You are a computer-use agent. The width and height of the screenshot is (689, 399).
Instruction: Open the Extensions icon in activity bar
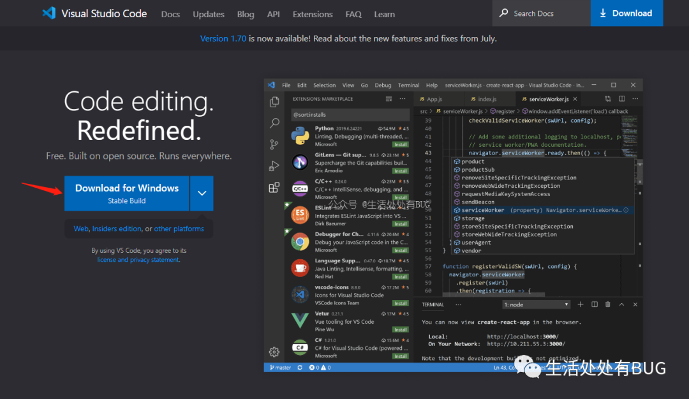[274, 188]
